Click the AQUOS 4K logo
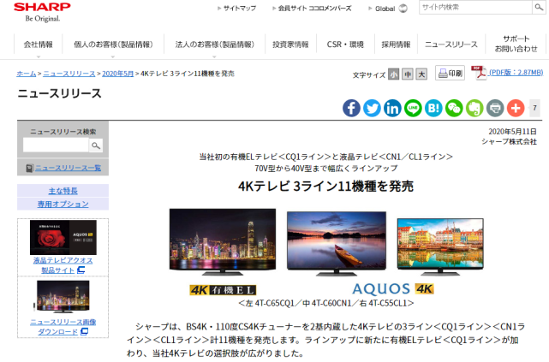Screen dimensions: 549x362 (x=393, y=289)
